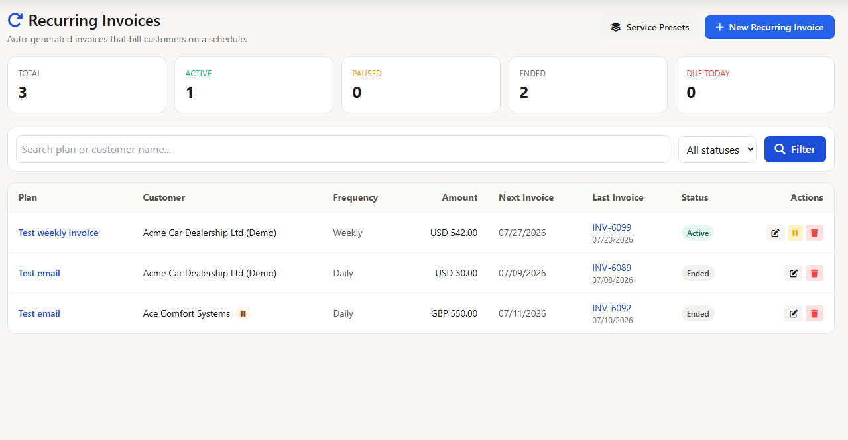Click the Due Today stat card
This screenshot has width=848, height=440.
(x=755, y=85)
